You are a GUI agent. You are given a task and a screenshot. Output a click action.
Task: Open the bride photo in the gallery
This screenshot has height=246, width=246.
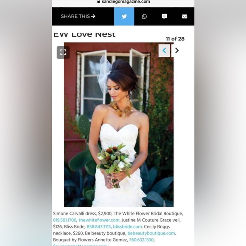(x=119, y=125)
